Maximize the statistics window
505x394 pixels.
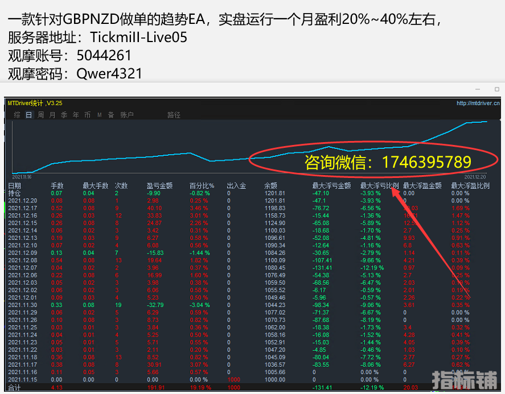[x=496, y=89]
